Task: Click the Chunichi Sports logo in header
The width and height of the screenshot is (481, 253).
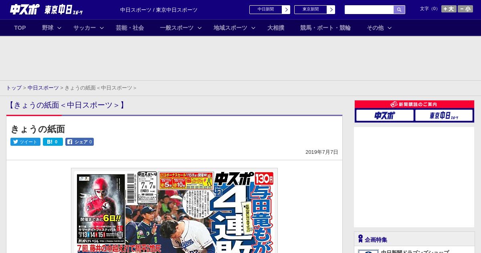Action: [x=25, y=9]
